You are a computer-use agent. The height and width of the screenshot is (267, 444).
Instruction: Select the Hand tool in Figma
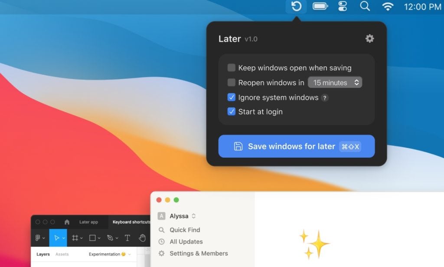pos(142,238)
